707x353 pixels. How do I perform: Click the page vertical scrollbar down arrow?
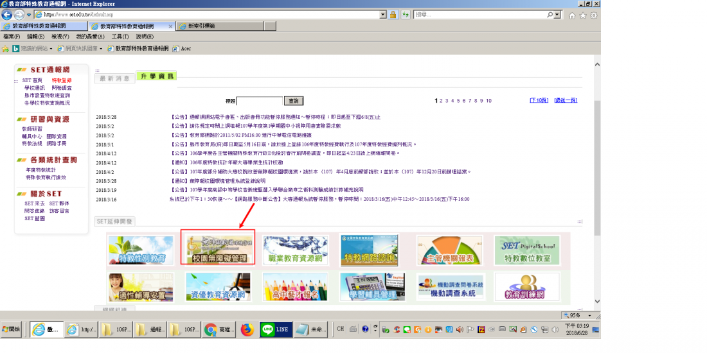597,301
